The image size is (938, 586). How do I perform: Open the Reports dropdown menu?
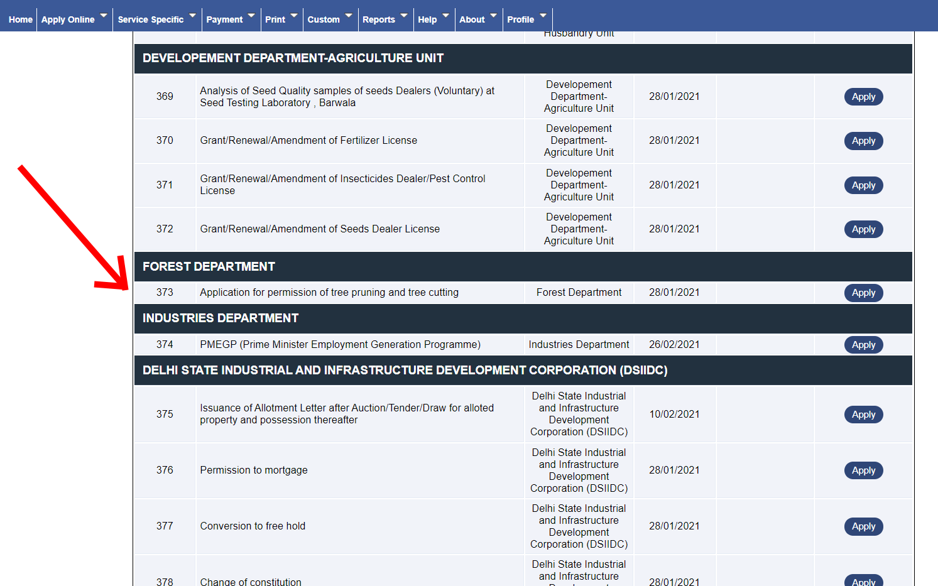pos(384,19)
